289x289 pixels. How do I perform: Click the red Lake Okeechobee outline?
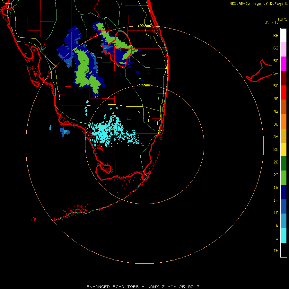click(x=118, y=49)
